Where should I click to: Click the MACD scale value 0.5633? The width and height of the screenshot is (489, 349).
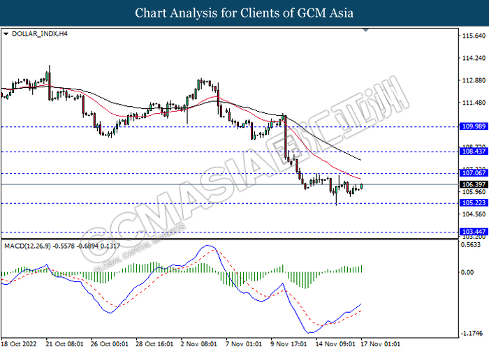(x=471, y=245)
